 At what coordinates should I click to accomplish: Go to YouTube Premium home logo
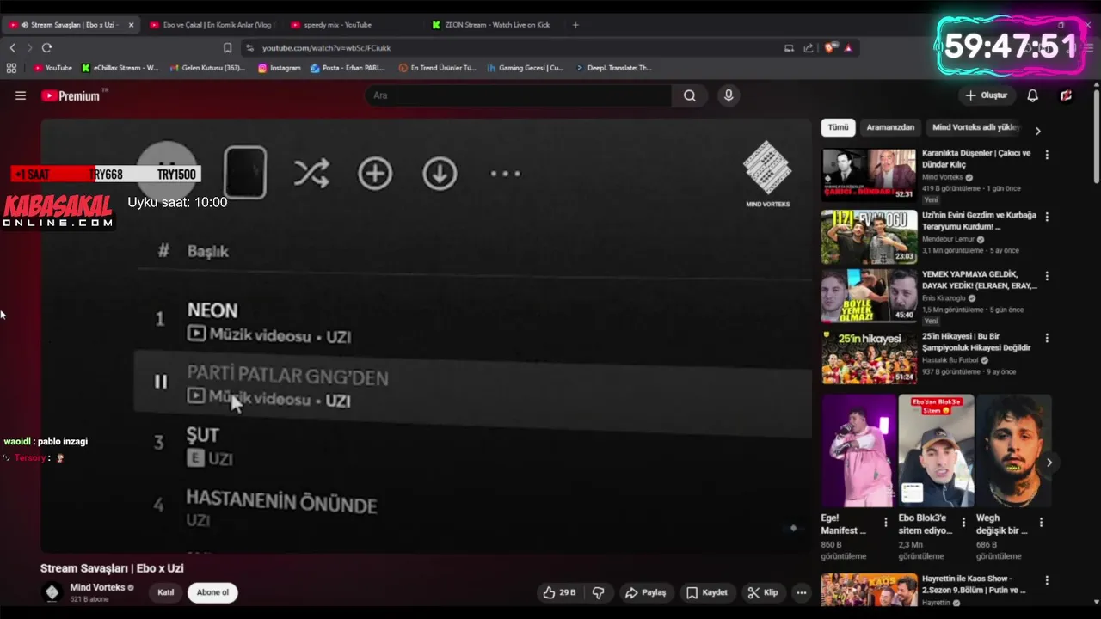click(75, 95)
